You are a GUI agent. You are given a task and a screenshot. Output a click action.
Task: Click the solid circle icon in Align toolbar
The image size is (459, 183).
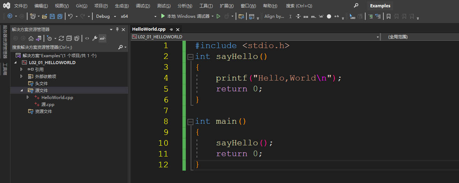tap(329, 16)
